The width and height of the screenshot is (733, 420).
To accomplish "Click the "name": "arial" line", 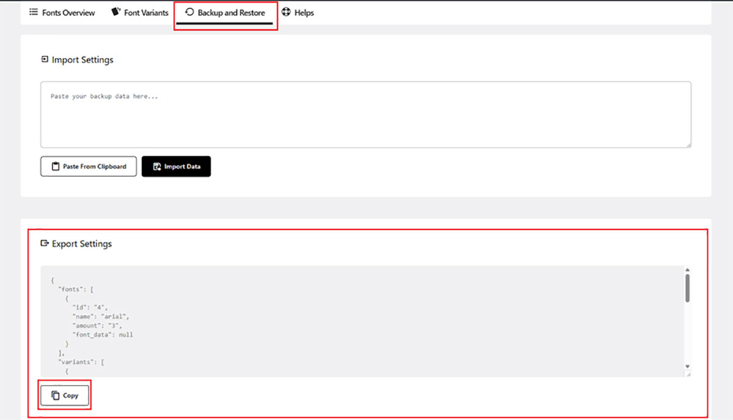I will coord(101,316).
